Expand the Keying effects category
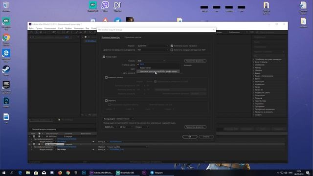Screen dimensions: 313x176 pos(257,67)
